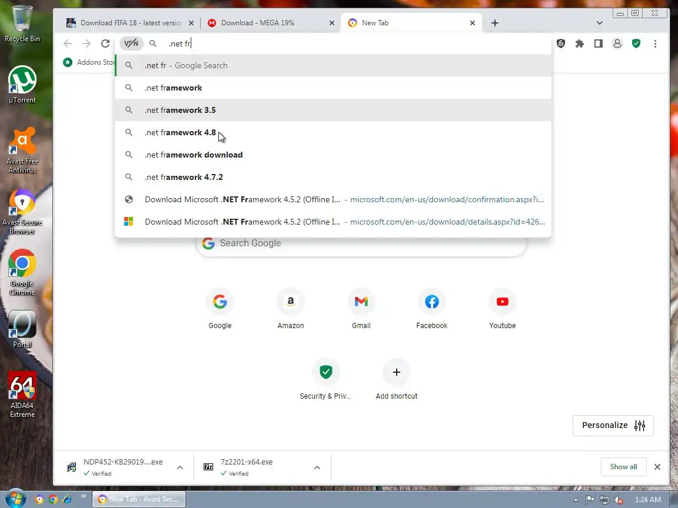Launch Google Chrome desktop shortcut

tap(22, 272)
